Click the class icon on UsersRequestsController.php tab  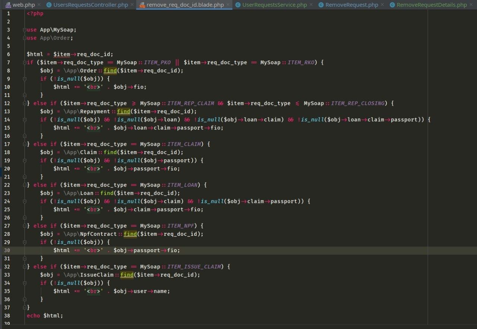(x=49, y=5)
